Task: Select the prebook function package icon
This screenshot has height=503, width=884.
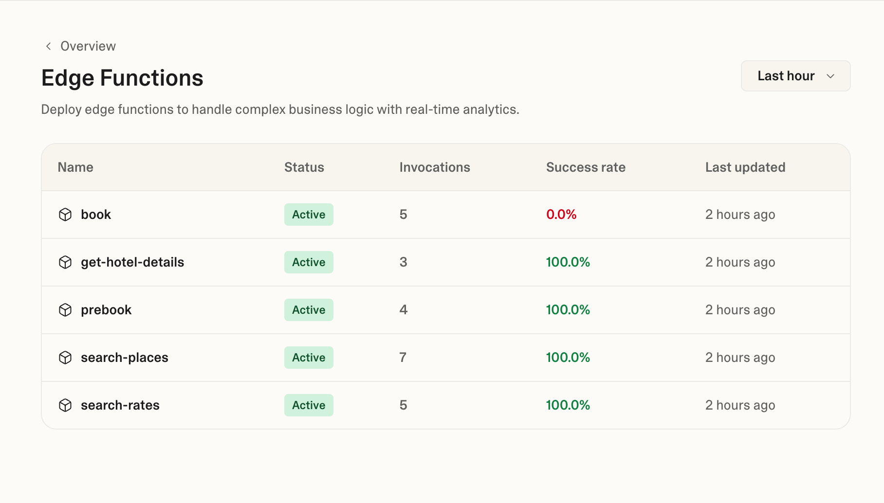Action: 66,309
